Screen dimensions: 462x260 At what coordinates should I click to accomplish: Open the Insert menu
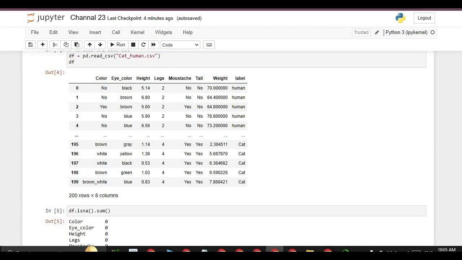(x=95, y=32)
